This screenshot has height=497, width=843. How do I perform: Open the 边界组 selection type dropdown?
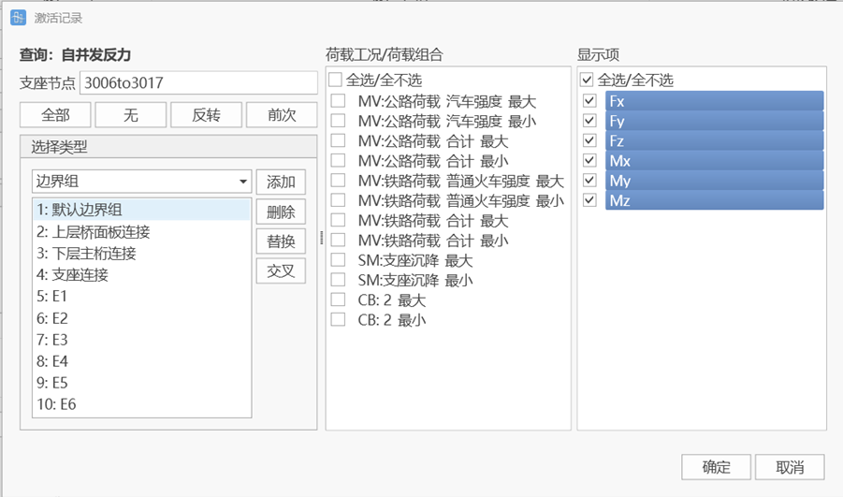click(142, 182)
